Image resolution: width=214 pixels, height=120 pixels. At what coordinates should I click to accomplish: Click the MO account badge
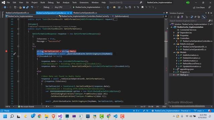[x=188, y=2]
